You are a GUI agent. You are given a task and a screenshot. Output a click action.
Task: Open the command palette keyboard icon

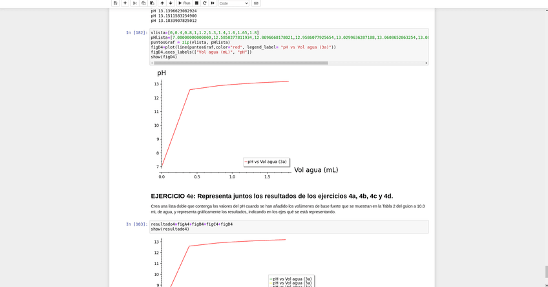256,3
